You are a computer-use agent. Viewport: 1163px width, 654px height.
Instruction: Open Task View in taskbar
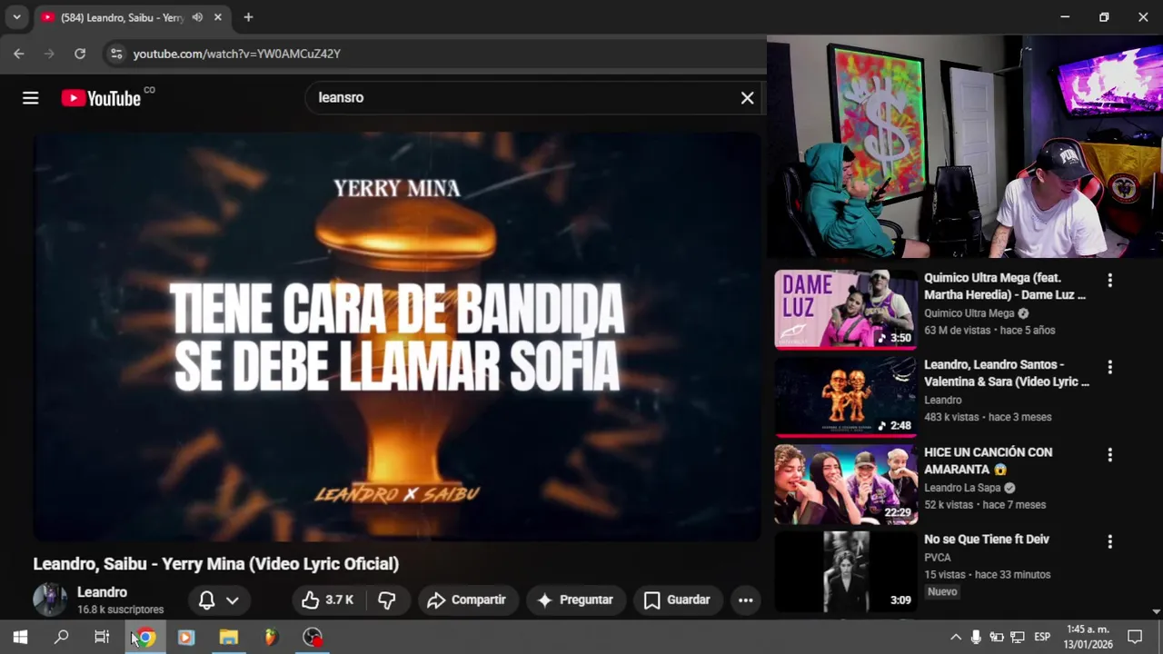pos(102,637)
